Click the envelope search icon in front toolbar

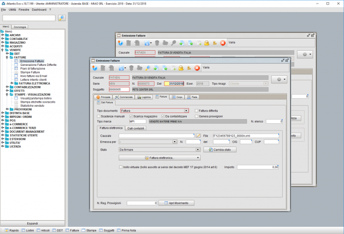tap(181, 68)
